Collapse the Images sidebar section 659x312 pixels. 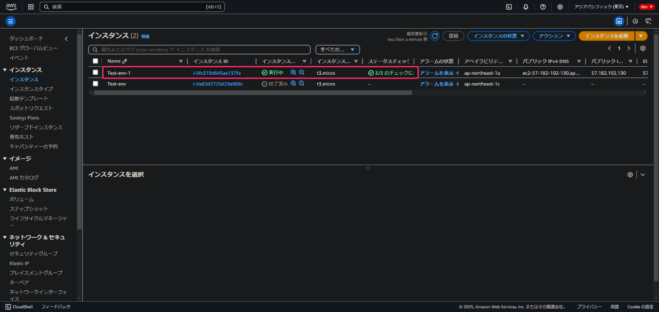click(x=5, y=159)
